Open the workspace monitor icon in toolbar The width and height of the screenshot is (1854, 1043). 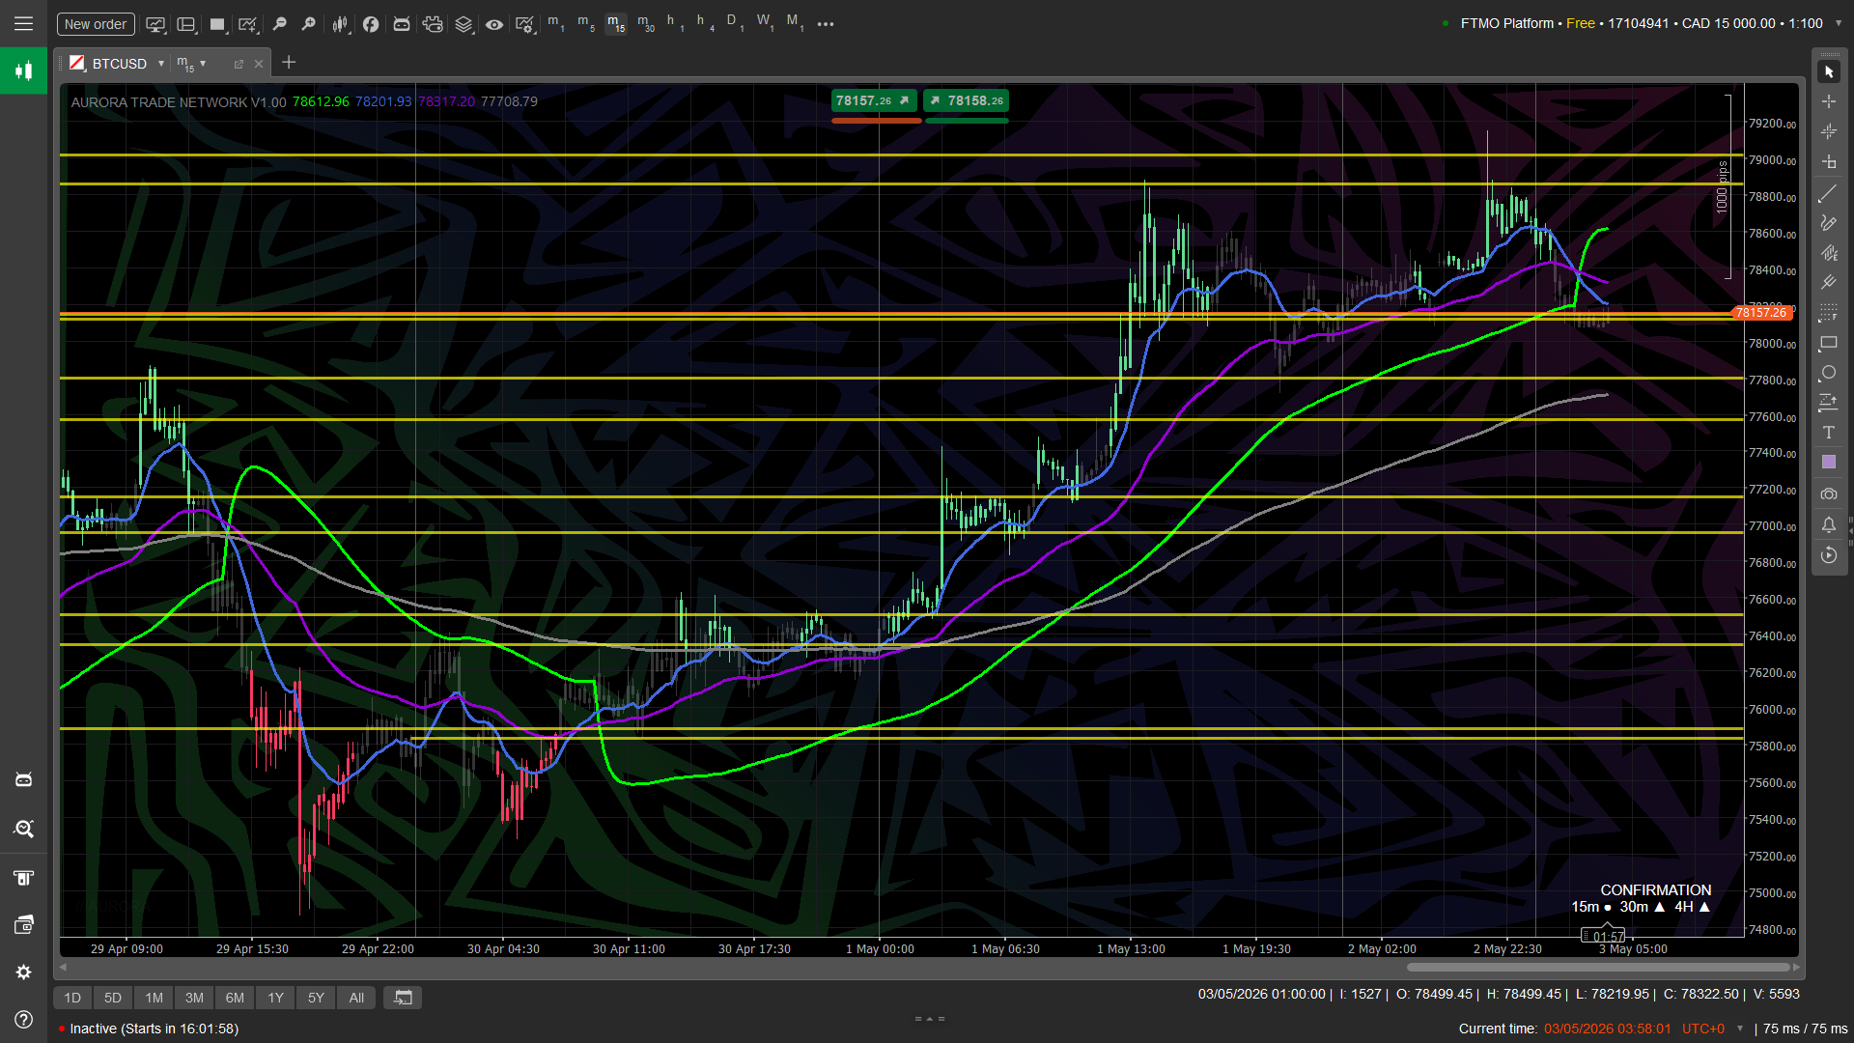[155, 24]
